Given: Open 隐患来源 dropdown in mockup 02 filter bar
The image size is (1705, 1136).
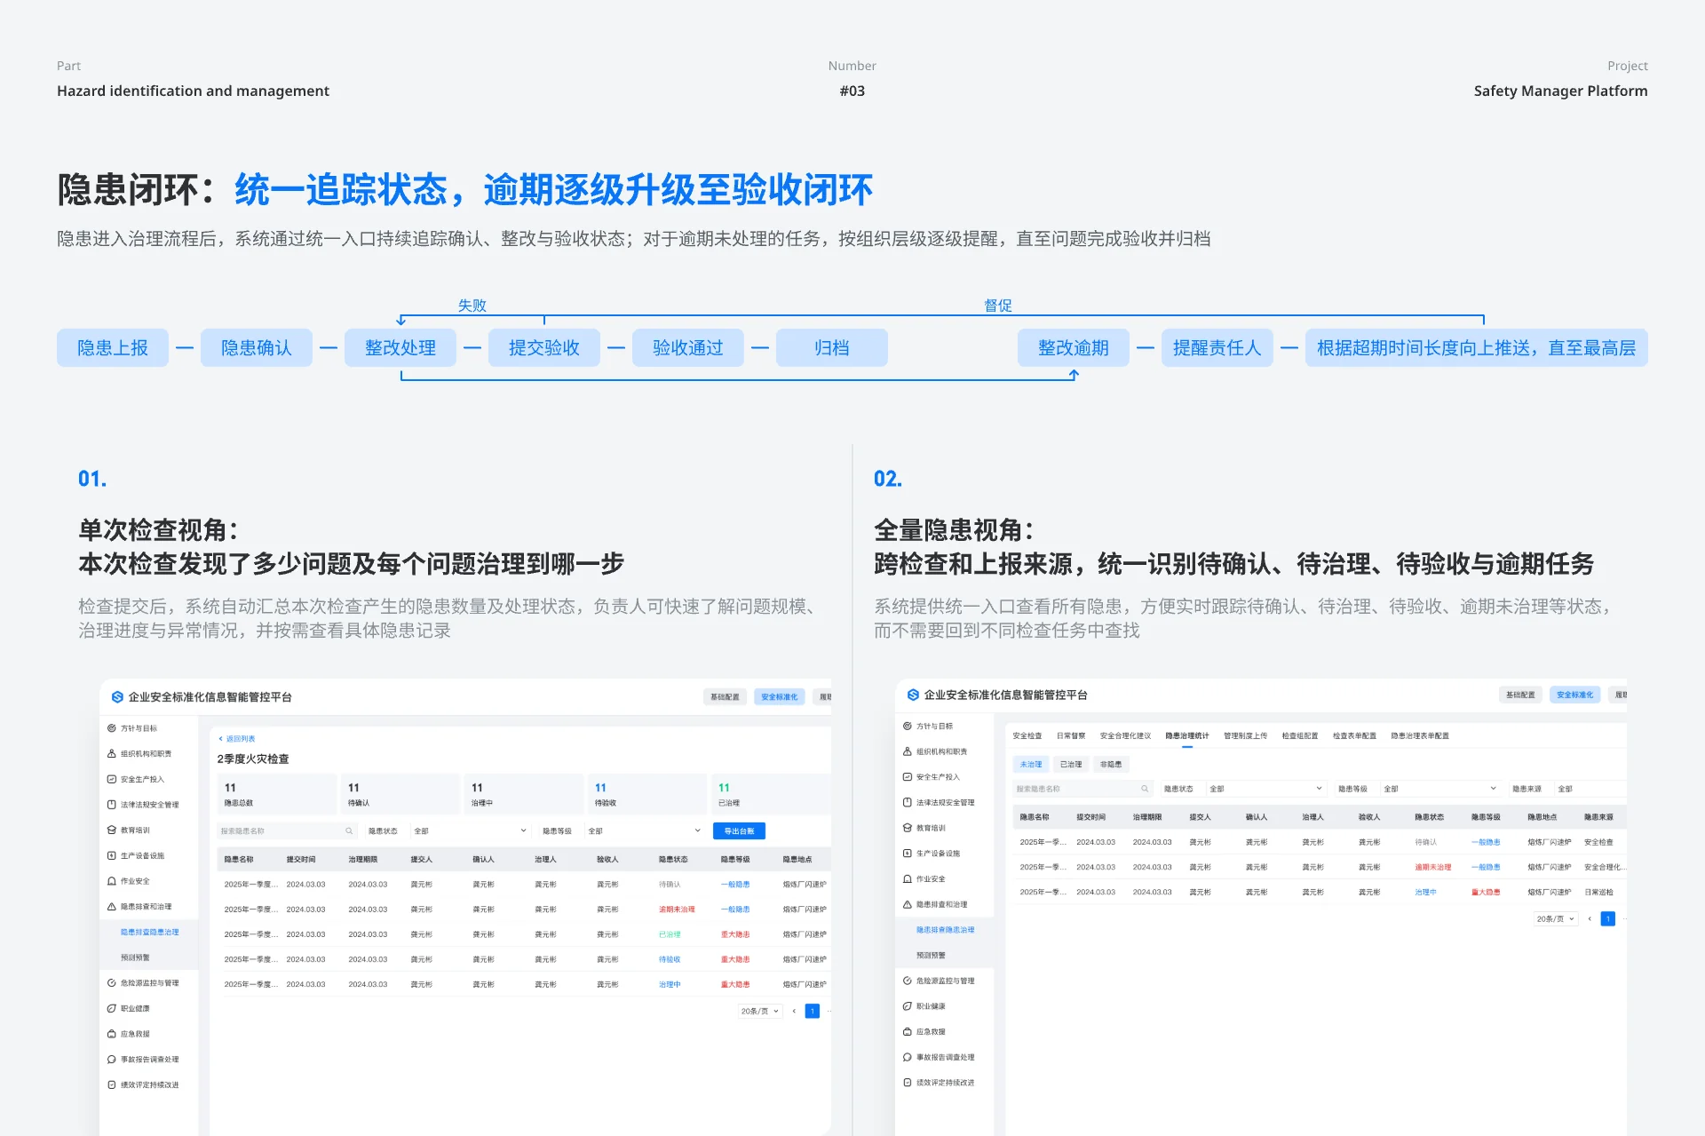Looking at the screenshot, I should [1590, 789].
